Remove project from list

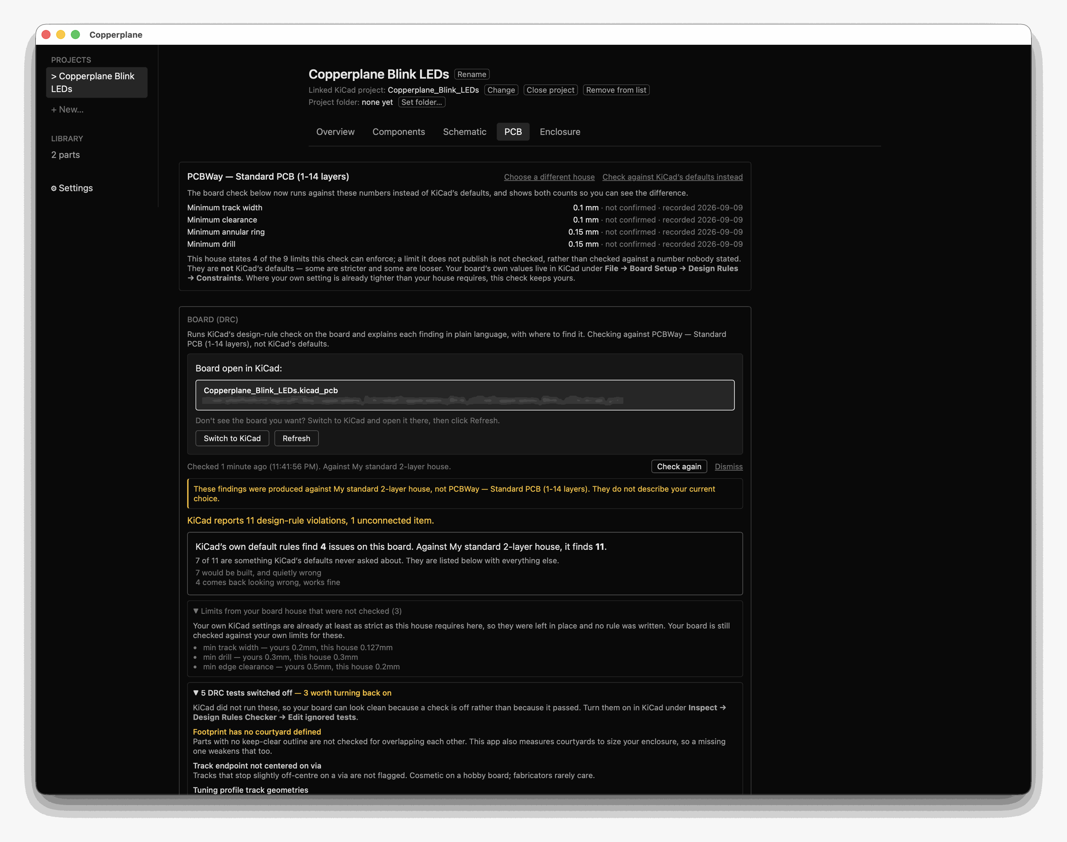pos(616,90)
